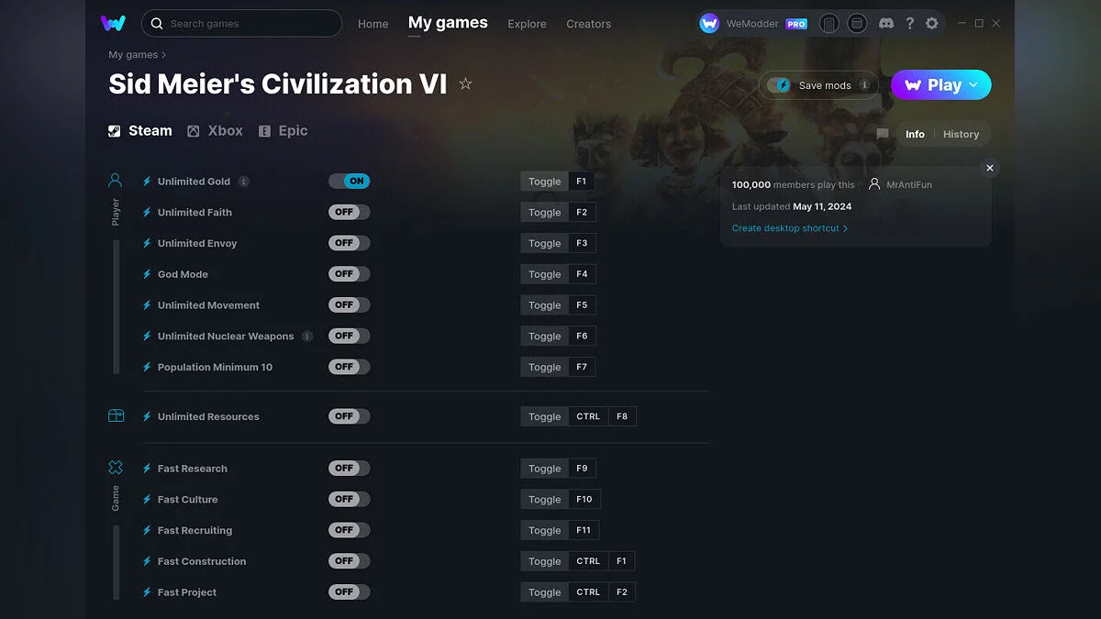Click the info icon beside Unlimited Gold
This screenshot has width=1101, height=619.
click(244, 181)
